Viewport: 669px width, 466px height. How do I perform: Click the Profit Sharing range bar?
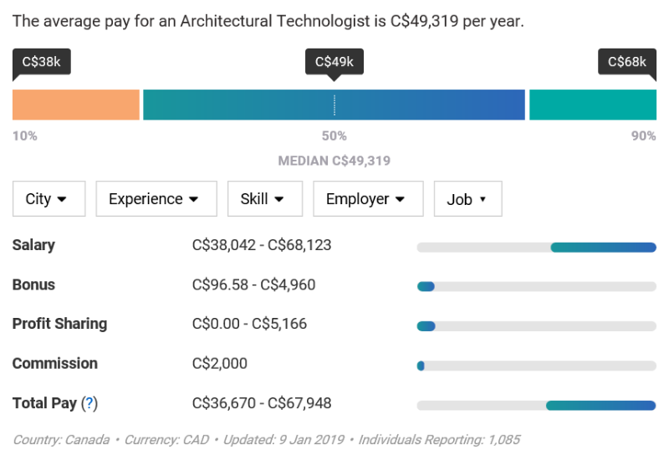[536, 326]
